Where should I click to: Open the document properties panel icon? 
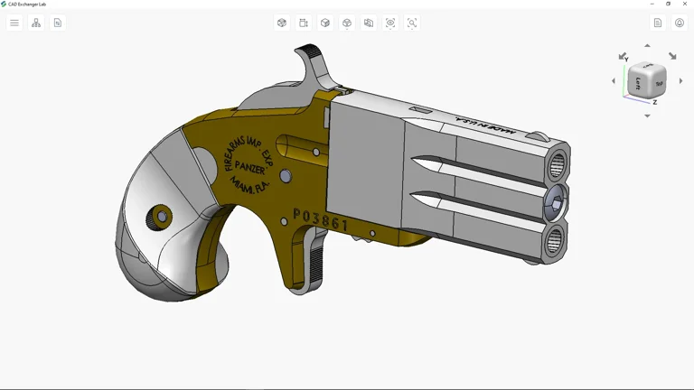point(58,23)
